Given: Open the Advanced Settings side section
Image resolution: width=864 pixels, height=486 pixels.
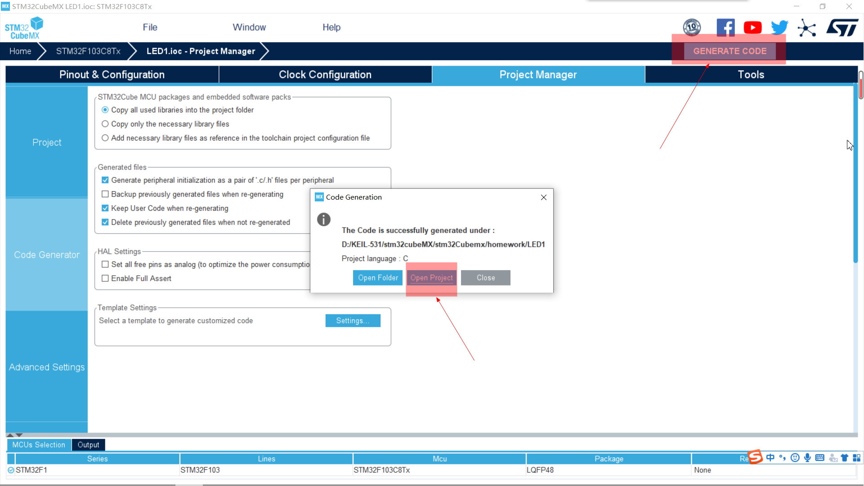Looking at the screenshot, I should 47,367.
